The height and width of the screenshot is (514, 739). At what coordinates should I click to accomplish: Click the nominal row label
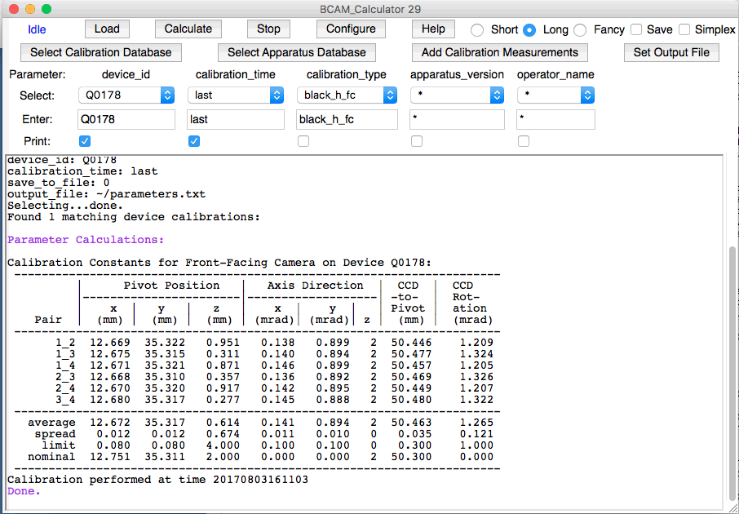click(x=51, y=457)
